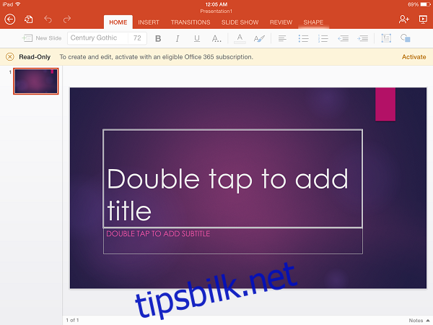Screen dimensions: 433x325
Task: Open the share with people icon
Action: (x=403, y=19)
